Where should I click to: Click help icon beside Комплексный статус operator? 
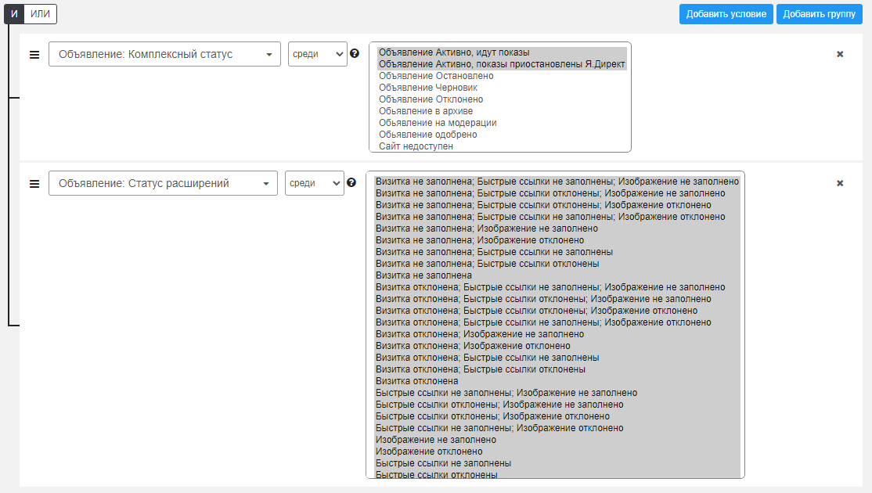(355, 53)
